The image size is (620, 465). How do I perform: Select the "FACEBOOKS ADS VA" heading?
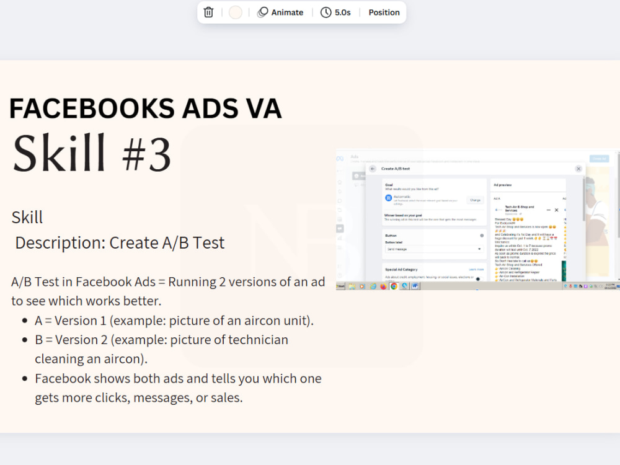[145, 108]
